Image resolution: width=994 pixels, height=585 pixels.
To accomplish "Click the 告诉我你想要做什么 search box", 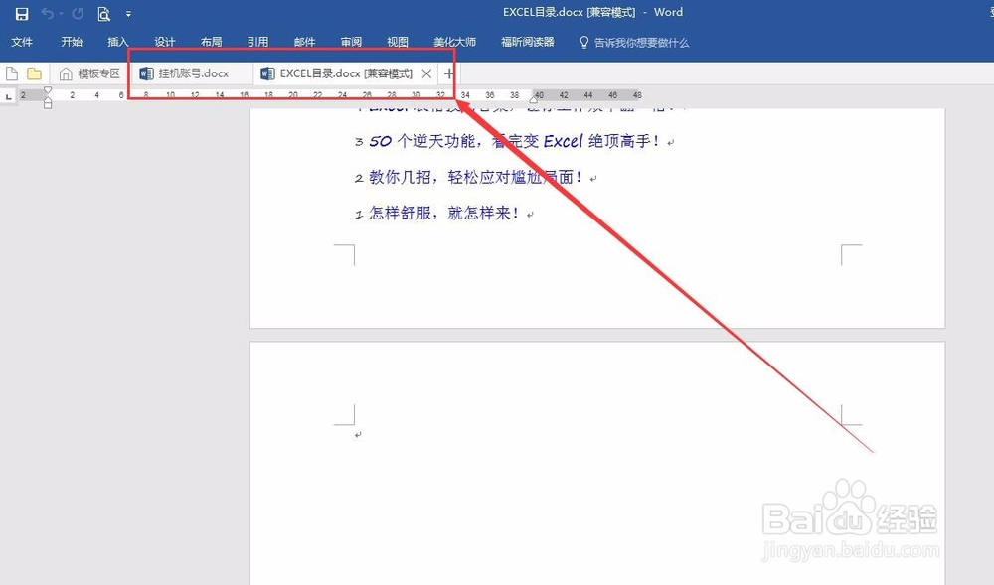I will 641,43.
